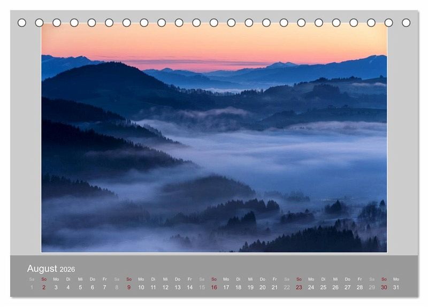
Task: Click date 17 in the calendar row
Action: 226,287
